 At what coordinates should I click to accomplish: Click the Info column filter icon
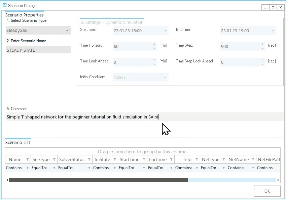[196, 160]
